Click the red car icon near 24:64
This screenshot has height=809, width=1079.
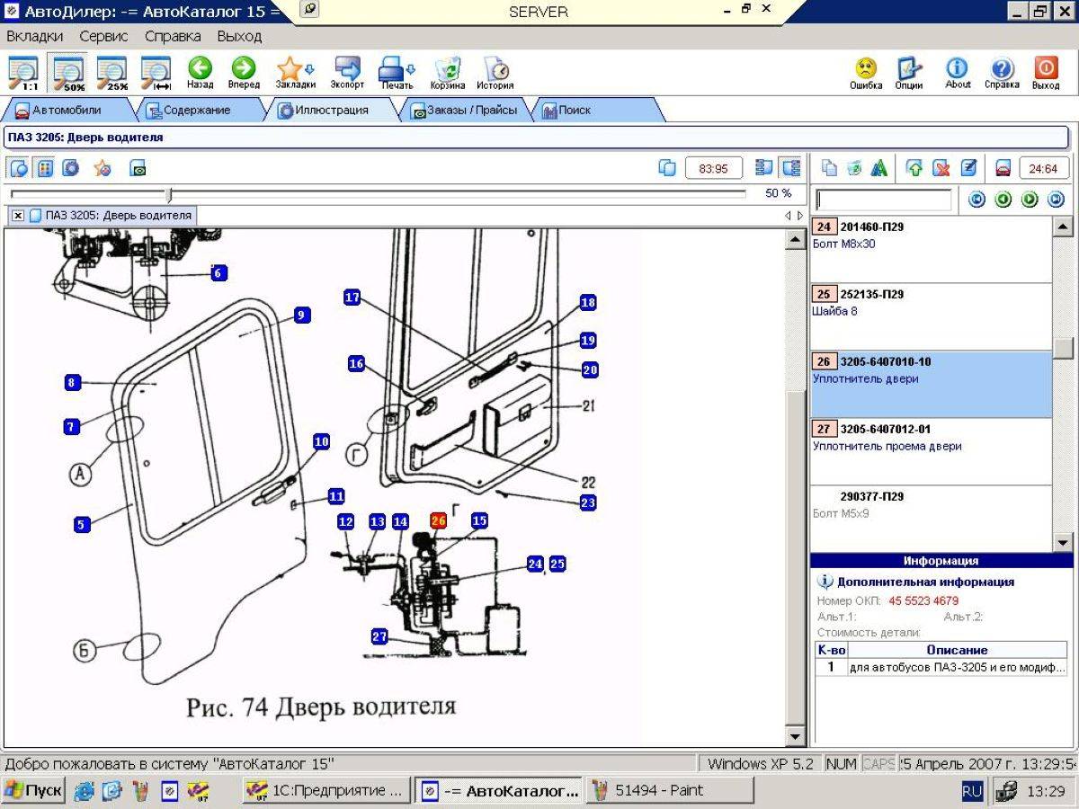pos(1003,168)
